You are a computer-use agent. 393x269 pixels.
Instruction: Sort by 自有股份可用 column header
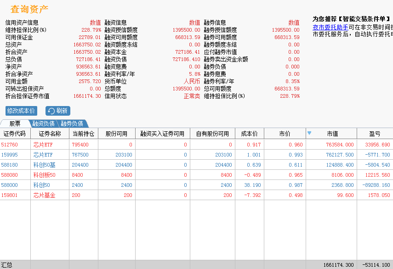(212, 134)
